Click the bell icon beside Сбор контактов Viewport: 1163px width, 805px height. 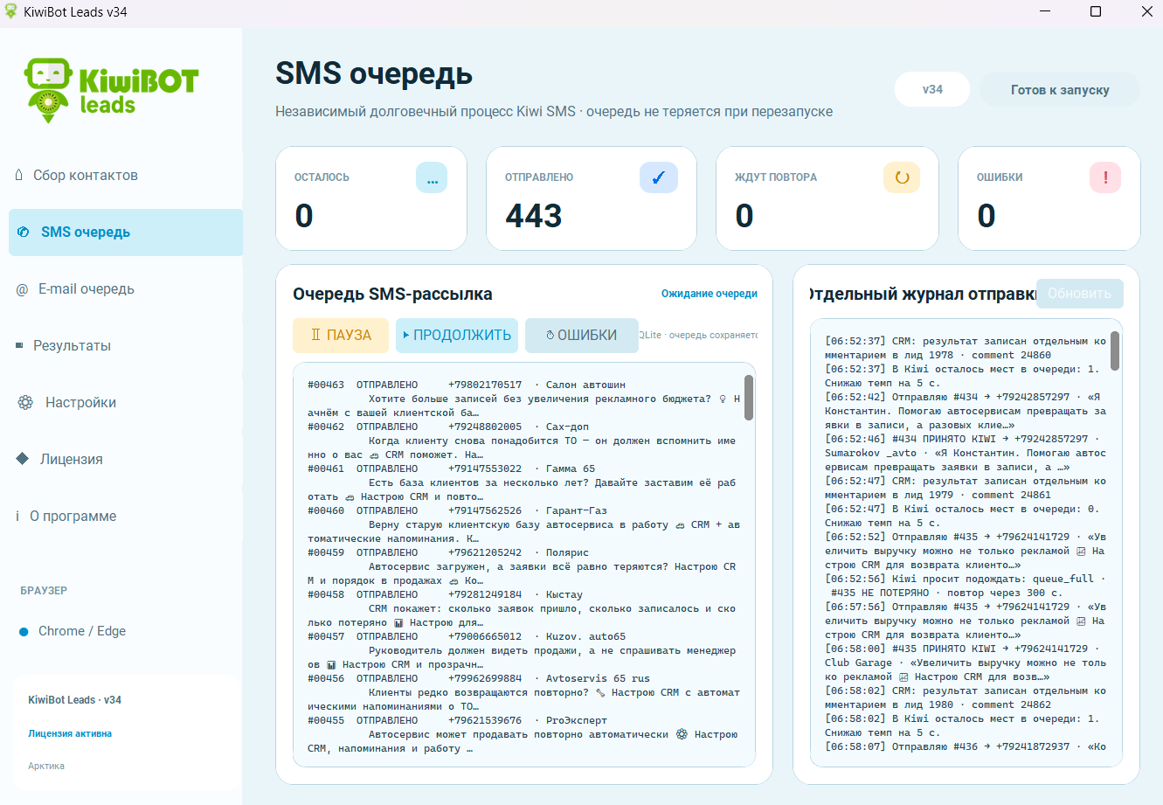coord(19,175)
